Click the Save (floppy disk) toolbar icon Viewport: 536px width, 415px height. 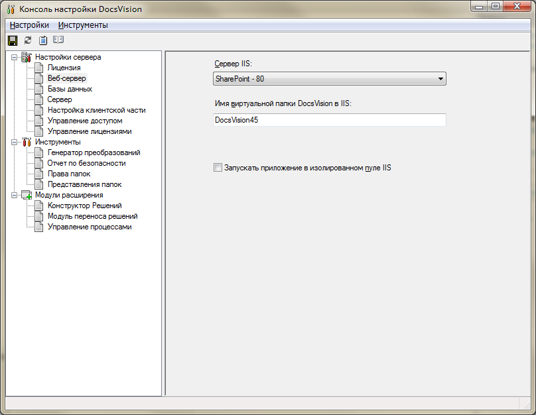tap(12, 40)
